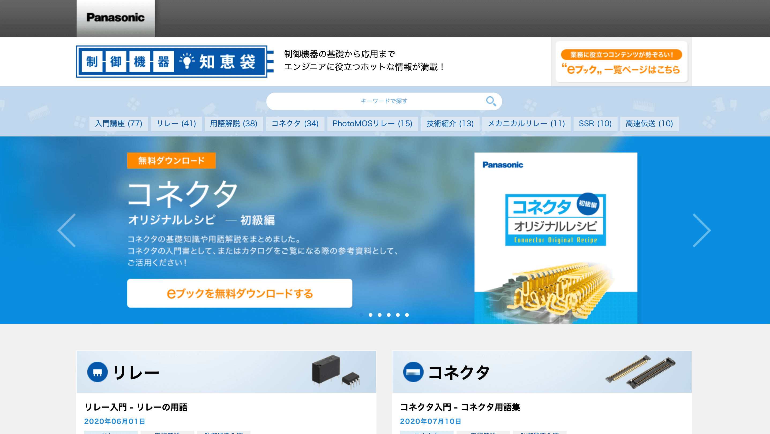Click the connector product image in コネクタ card
Viewport: 770px width, 434px height.
click(x=641, y=372)
